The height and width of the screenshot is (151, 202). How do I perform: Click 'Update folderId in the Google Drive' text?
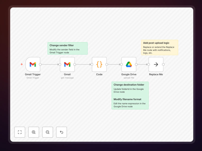128,90
